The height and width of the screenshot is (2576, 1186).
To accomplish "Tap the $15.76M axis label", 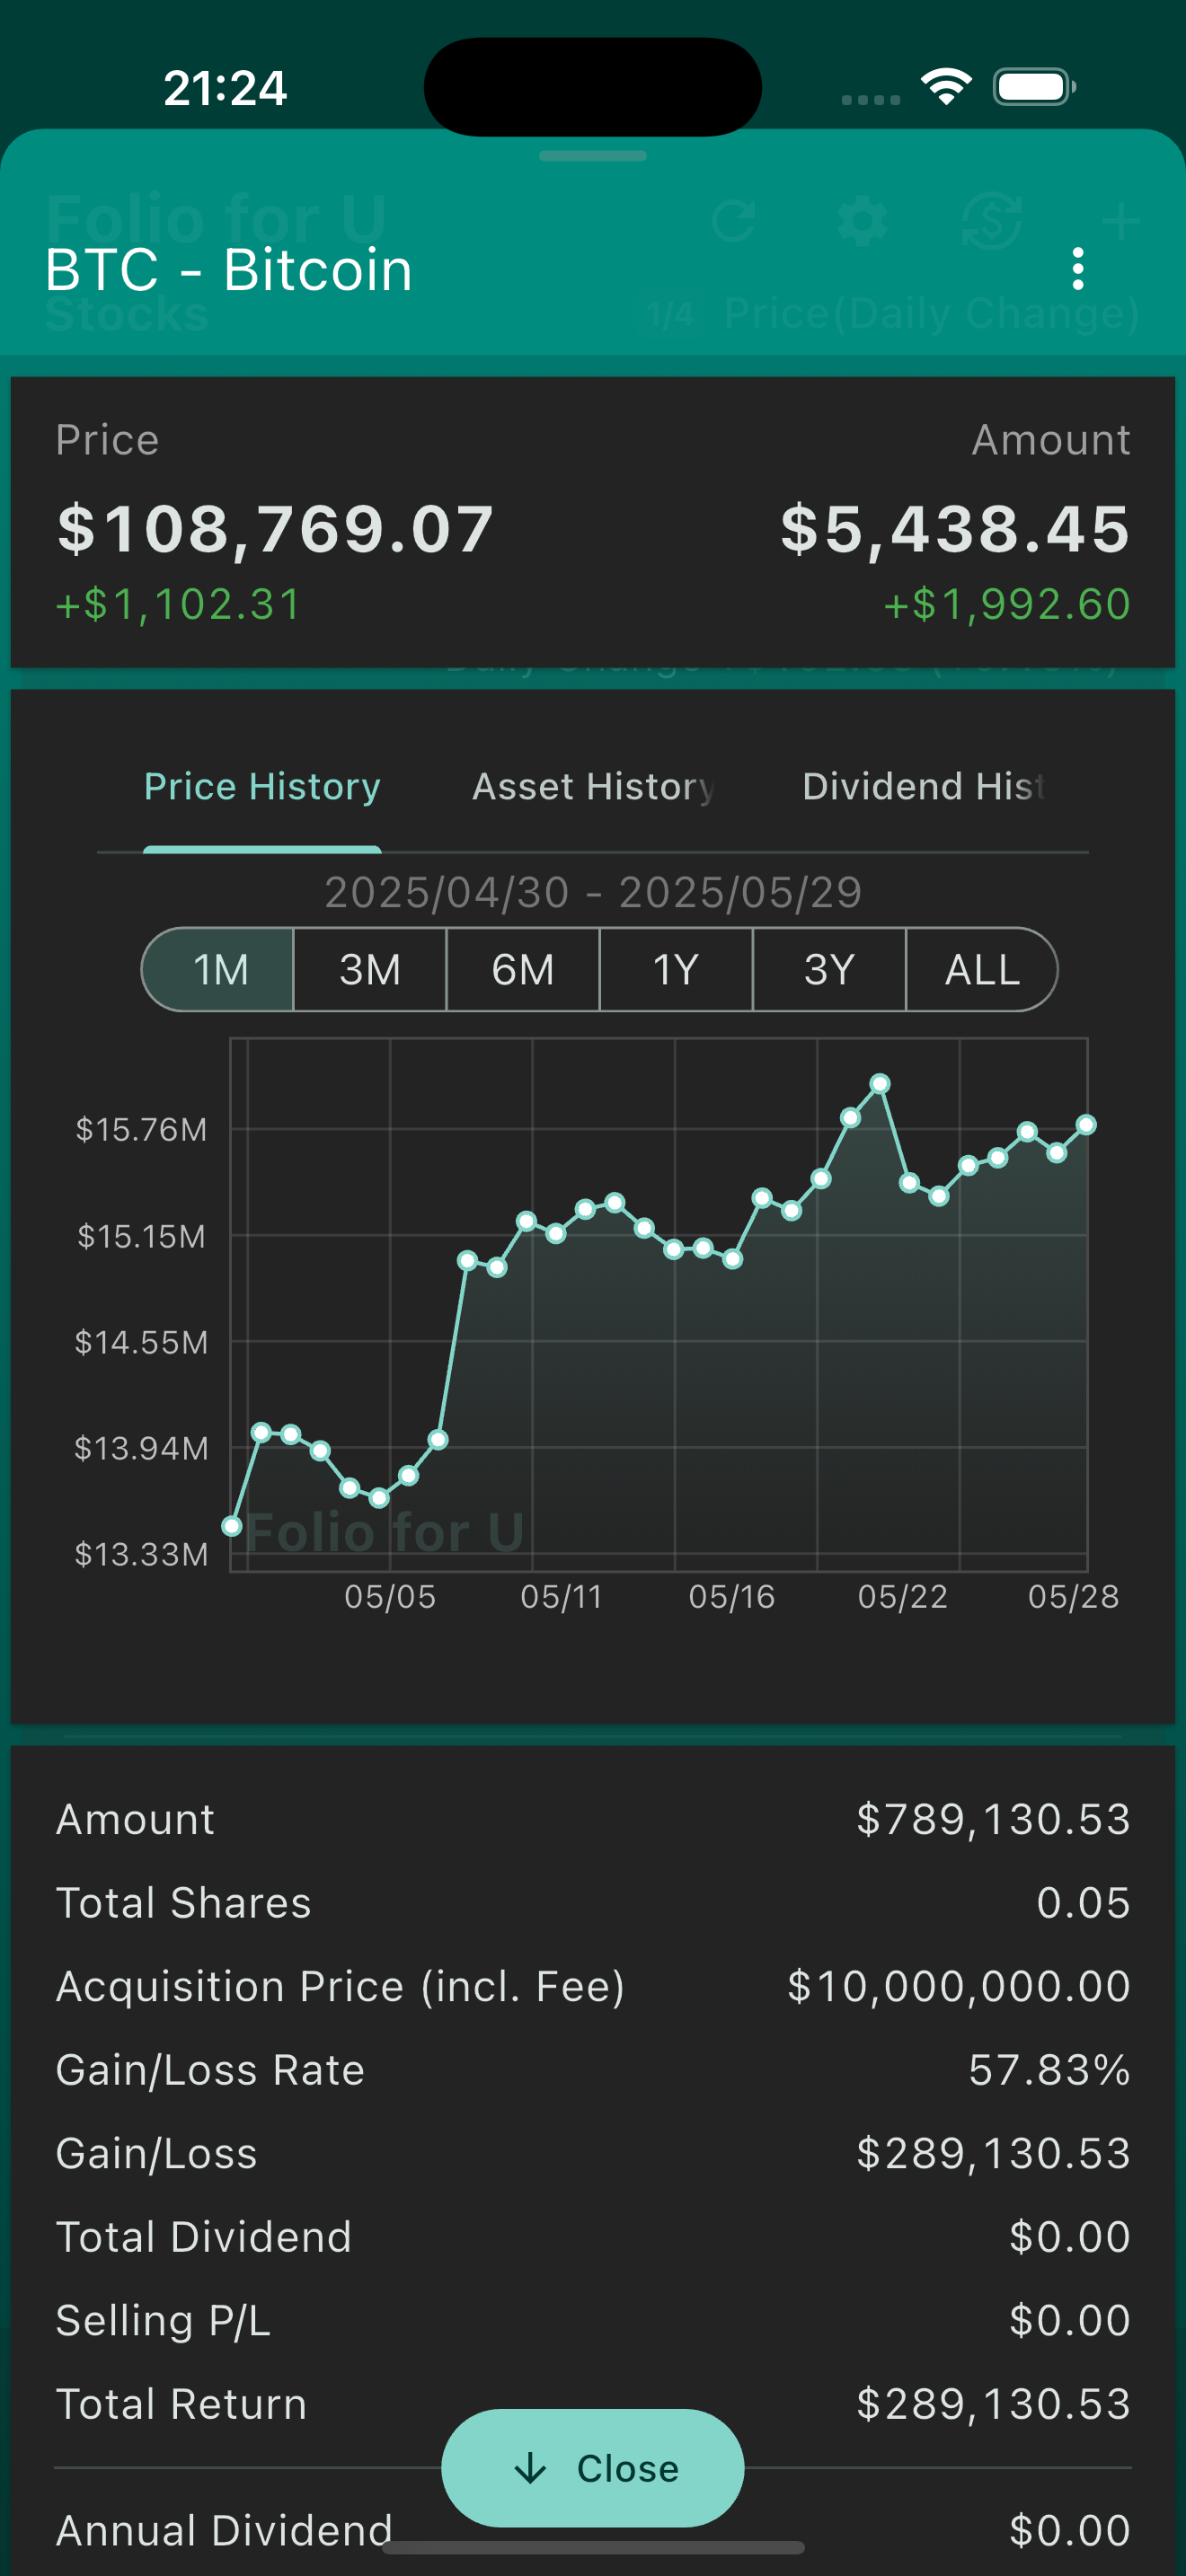I will [141, 1130].
